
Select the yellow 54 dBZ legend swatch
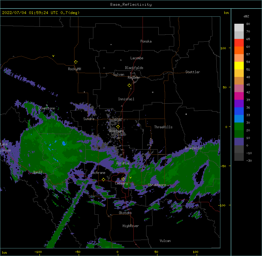click(x=239, y=65)
